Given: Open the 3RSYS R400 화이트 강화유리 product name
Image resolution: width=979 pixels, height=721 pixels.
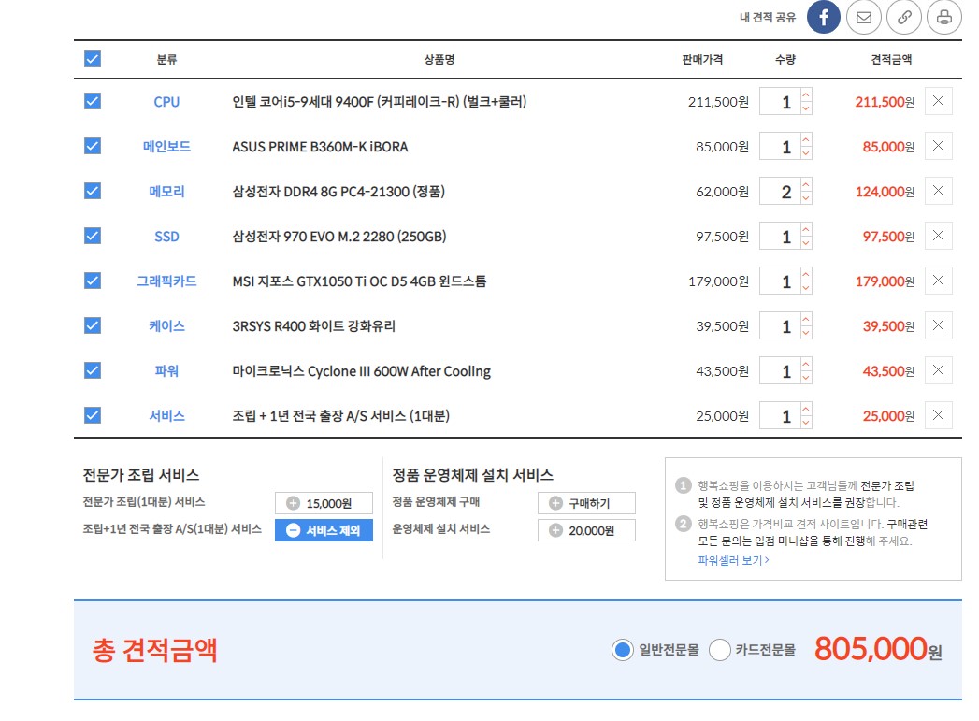Looking at the screenshot, I should (313, 326).
